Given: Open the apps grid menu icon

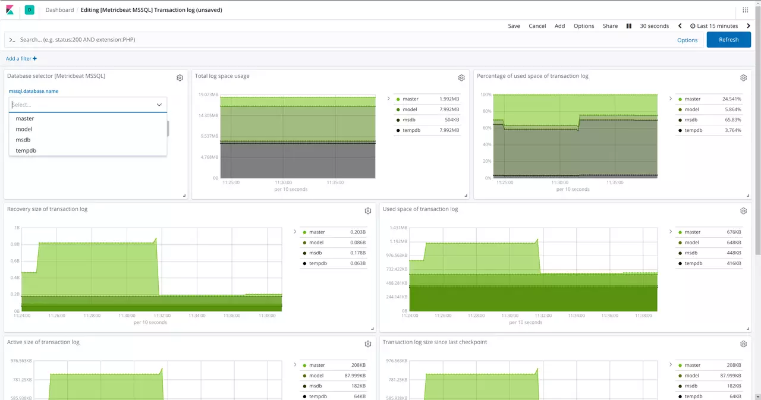Looking at the screenshot, I should click(746, 10).
